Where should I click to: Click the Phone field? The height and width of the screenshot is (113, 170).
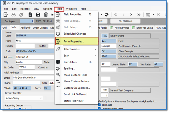(x=27, y=83)
